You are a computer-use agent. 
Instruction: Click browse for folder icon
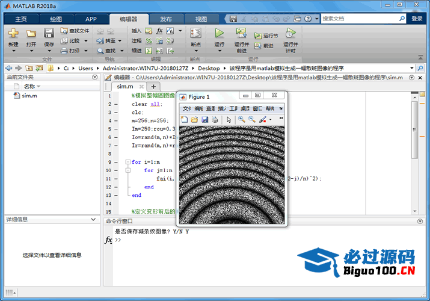click(39, 68)
